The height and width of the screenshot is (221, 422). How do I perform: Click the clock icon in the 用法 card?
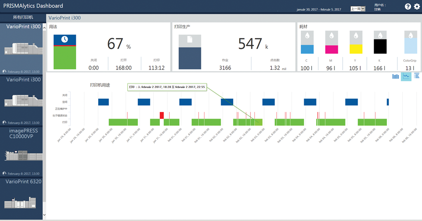(x=65, y=39)
